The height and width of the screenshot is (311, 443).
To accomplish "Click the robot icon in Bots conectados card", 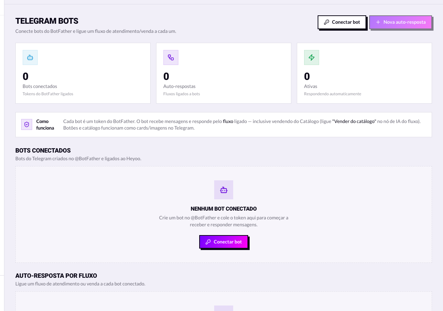I will tap(30, 57).
